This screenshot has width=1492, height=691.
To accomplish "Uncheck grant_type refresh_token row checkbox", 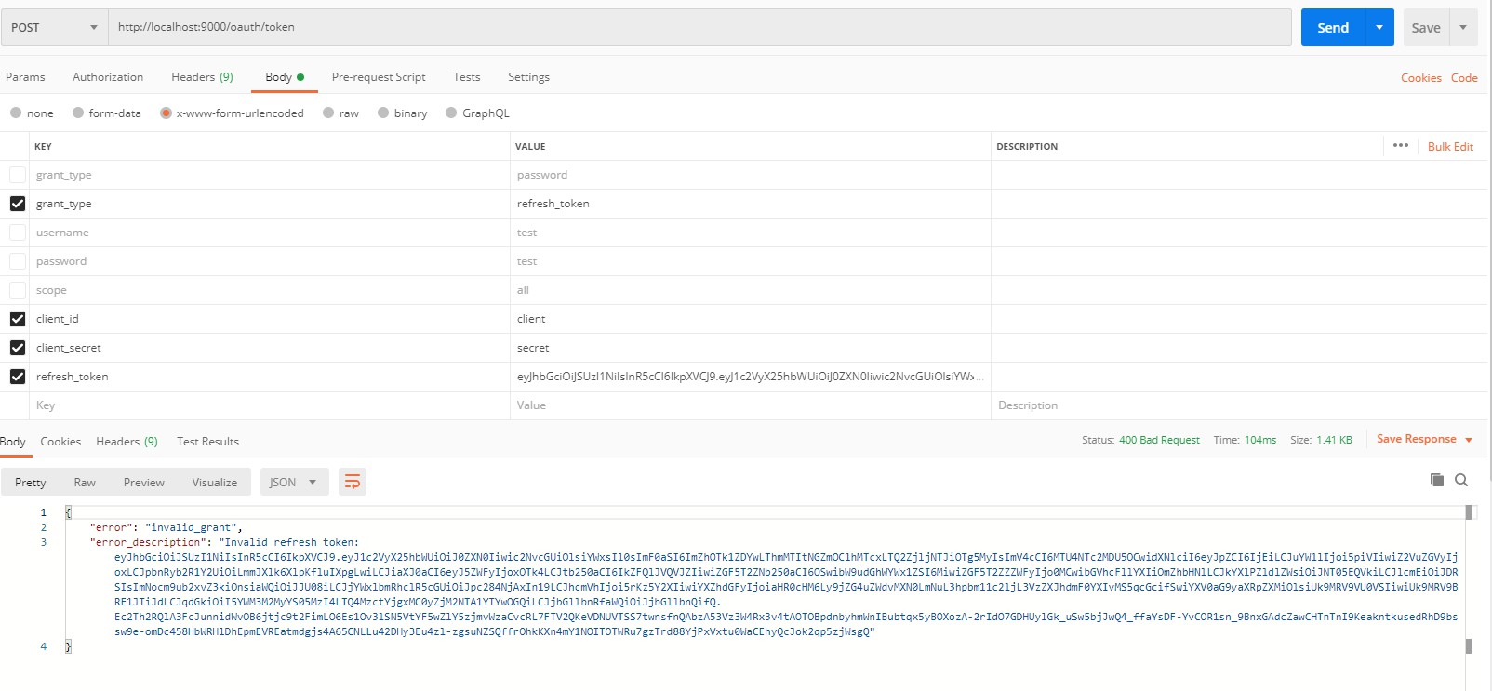I will (x=18, y=204).
